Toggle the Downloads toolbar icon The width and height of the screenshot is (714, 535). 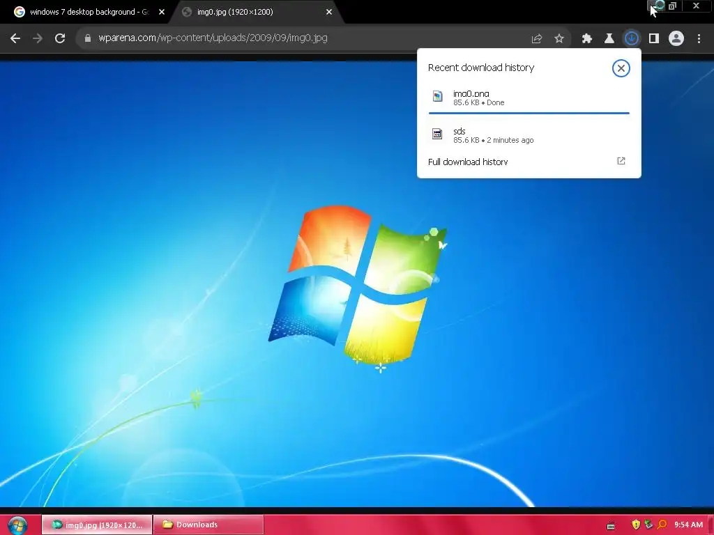[x=632, y=39]
